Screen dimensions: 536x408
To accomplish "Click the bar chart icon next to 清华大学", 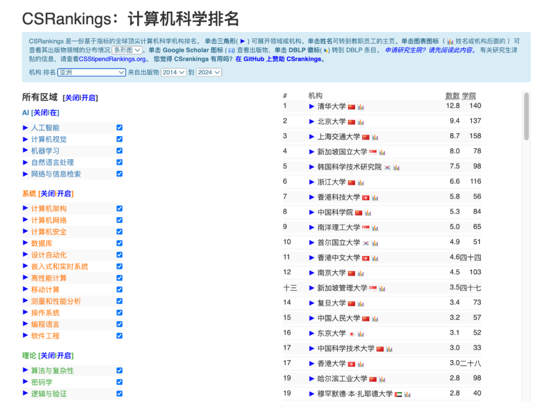I will tap(360, 107).
